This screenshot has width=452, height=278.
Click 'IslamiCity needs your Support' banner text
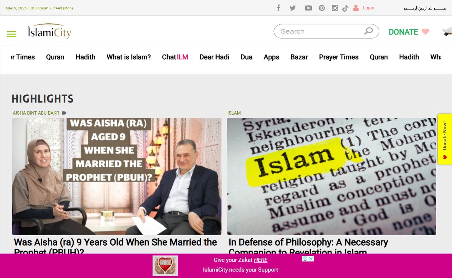[x=240, y=270]
